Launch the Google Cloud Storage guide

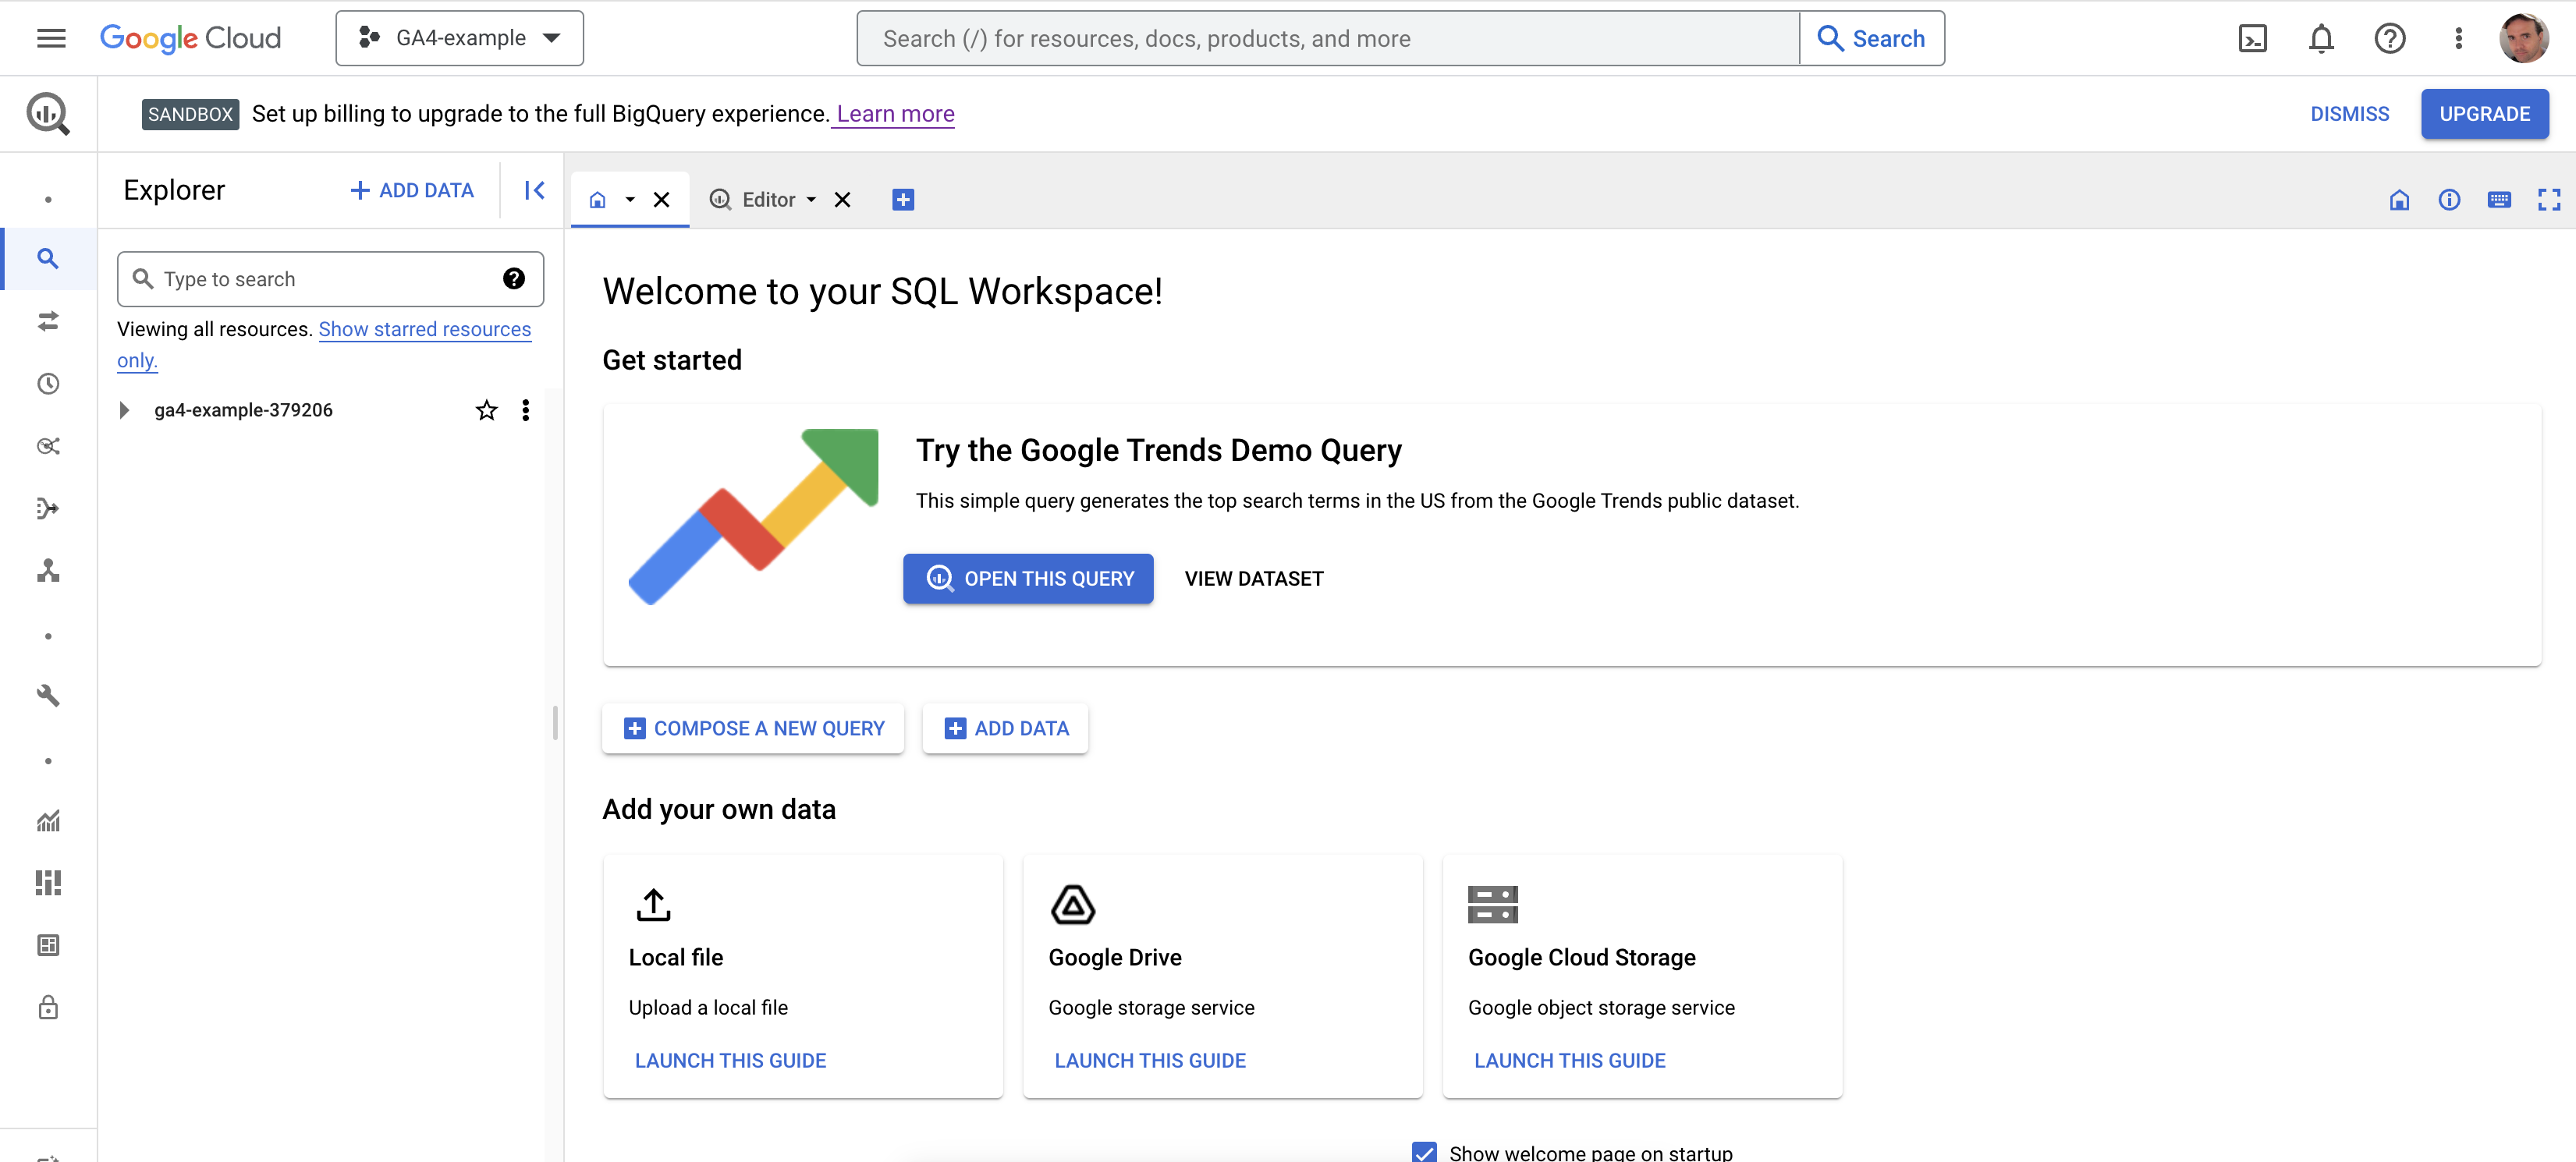point(1569,1060)
